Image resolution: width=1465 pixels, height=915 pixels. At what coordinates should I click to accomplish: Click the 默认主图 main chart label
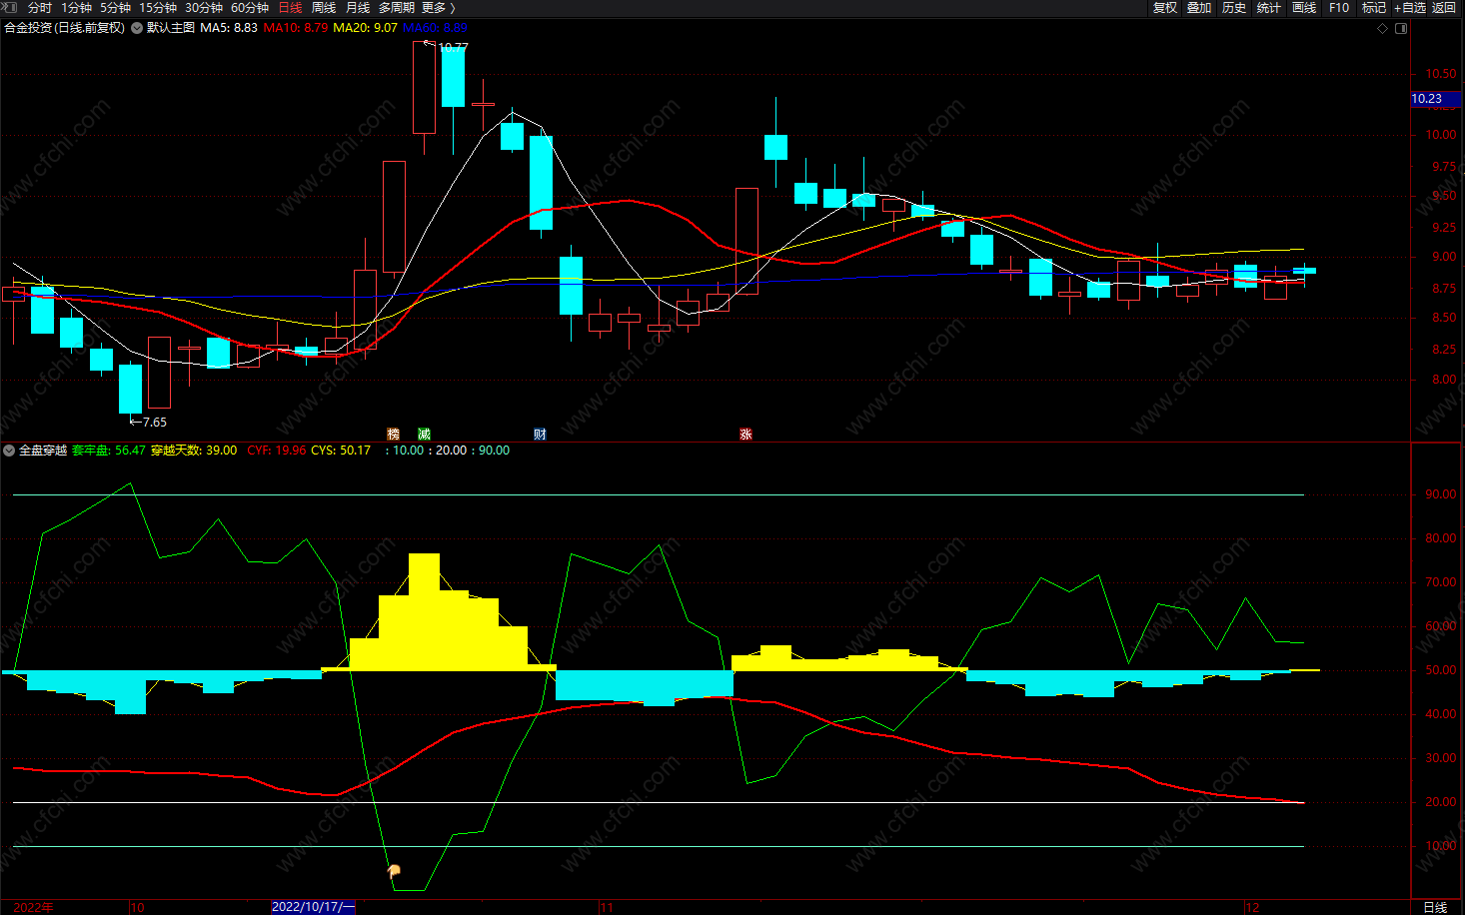click(x=171, y=28)
